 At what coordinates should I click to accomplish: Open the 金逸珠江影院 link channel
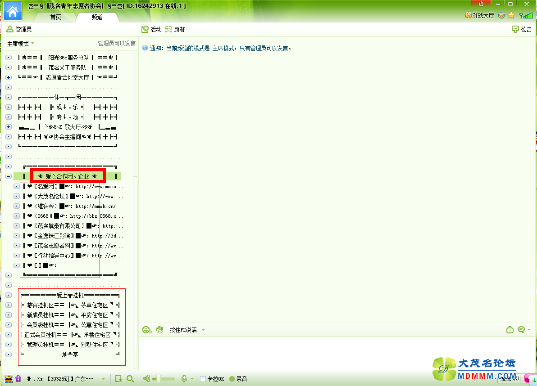73,236
